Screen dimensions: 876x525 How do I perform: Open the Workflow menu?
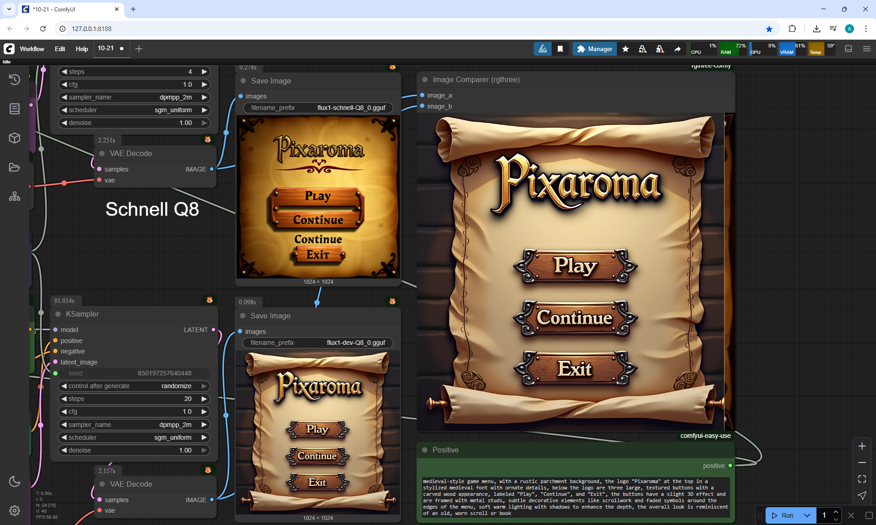32,49
